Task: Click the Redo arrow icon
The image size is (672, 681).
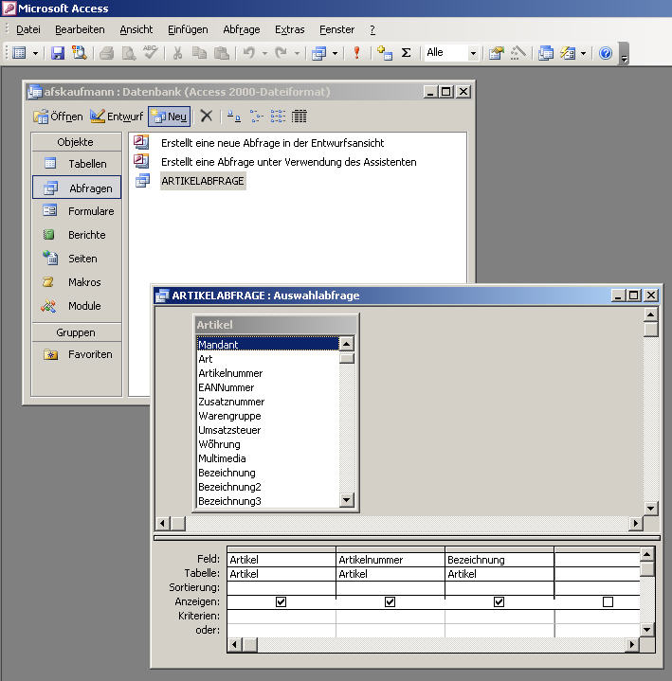Action: 282,53
